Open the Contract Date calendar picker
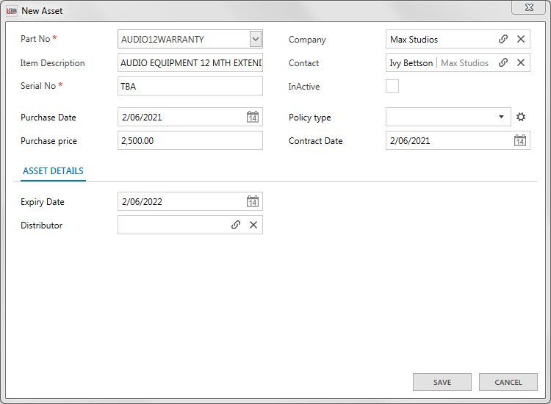Image resolution: width=551 pixels, height=404 pixels. point(519,141)
